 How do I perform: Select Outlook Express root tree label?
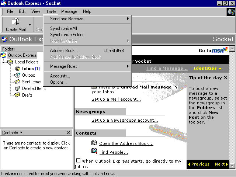tap(22, 55)
